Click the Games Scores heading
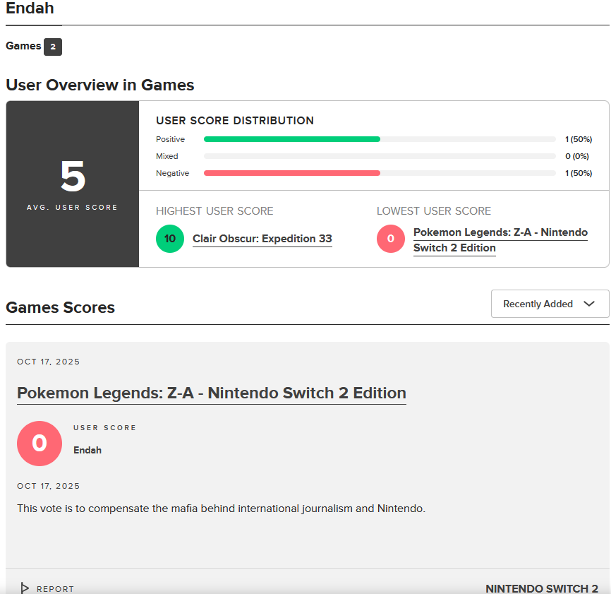 point(61,307)
